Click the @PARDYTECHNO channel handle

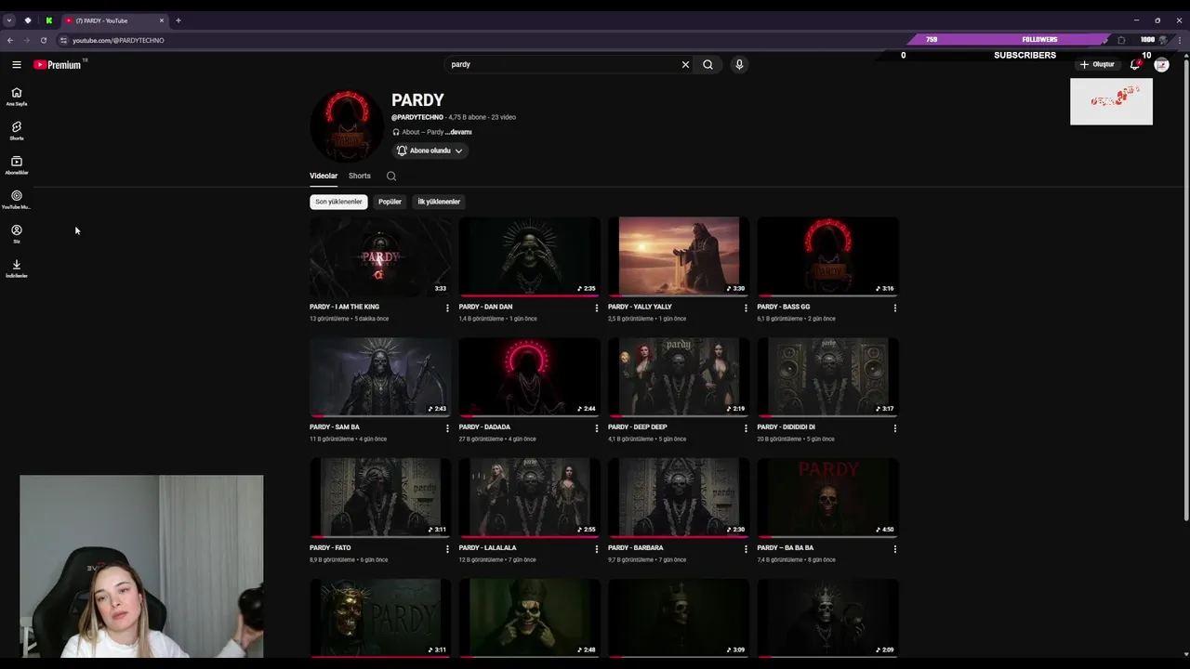click(417, 117)
